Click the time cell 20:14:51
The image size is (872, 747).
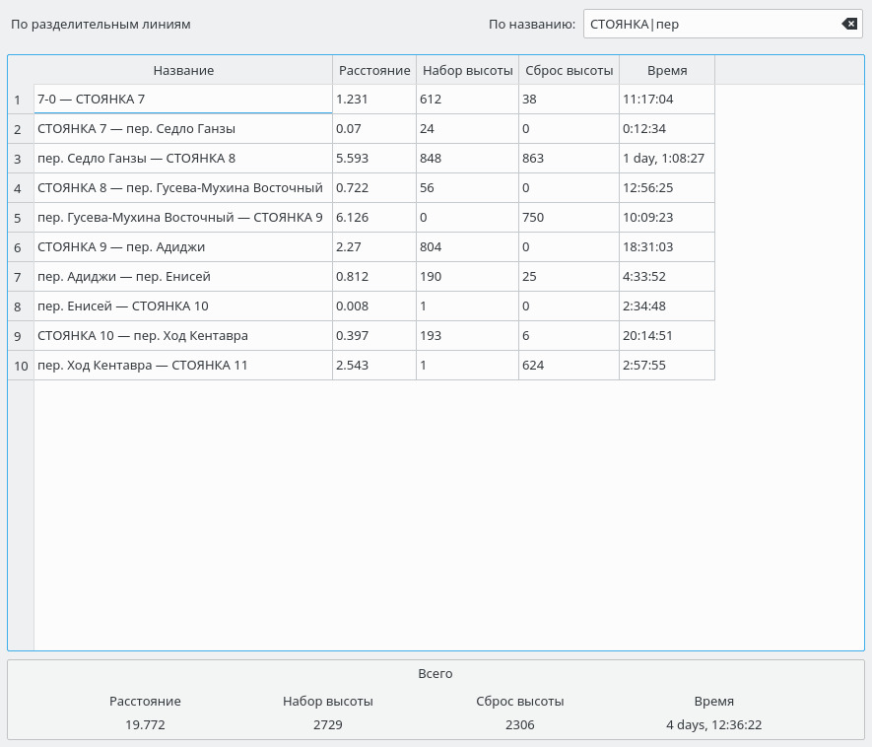pos(666,336)
